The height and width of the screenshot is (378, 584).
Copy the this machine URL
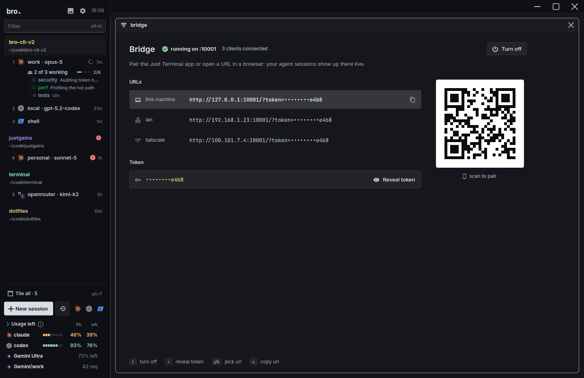[x=412, y=100]
